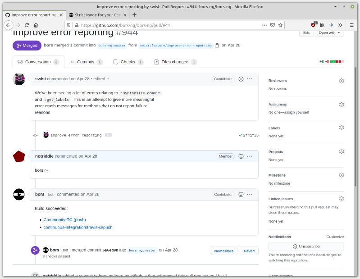Screen dimensions: 360x279
Task: Reload the current page
Action: pos(27,25)
